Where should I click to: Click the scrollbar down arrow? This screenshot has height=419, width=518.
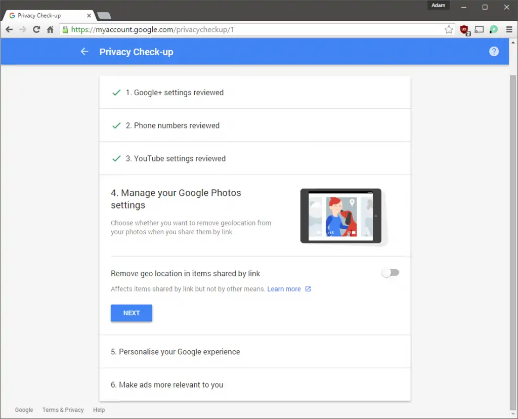pyautogui.click(x=513, y=414)
